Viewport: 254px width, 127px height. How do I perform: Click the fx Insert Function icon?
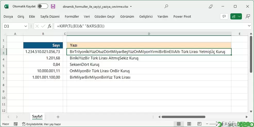click(x=49, y=26)
